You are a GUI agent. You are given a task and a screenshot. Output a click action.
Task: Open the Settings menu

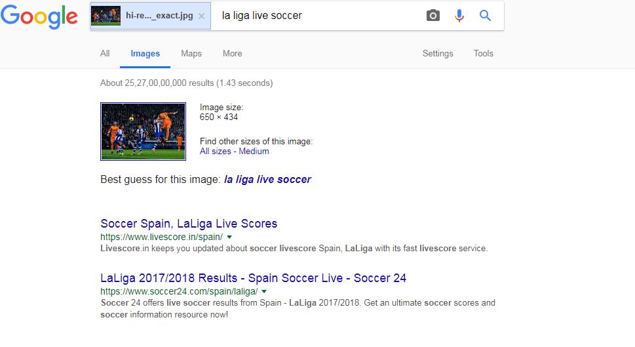point(438,54)
